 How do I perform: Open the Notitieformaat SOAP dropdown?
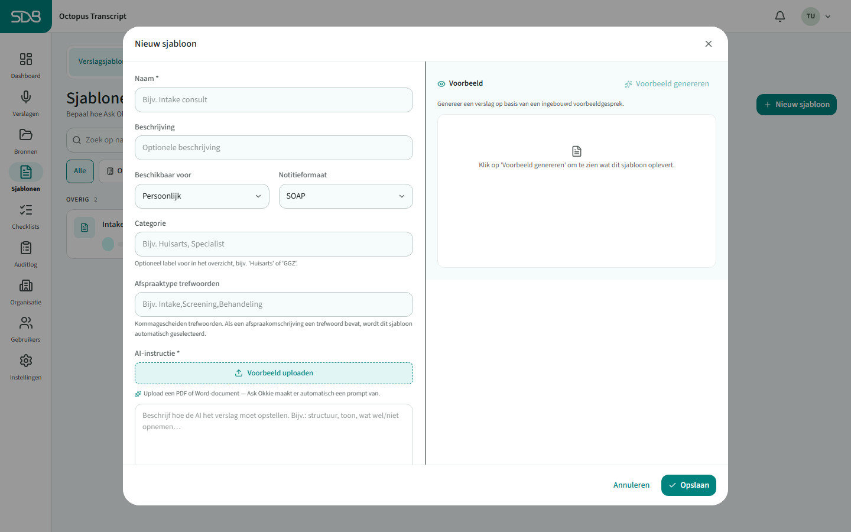[346, 196]
